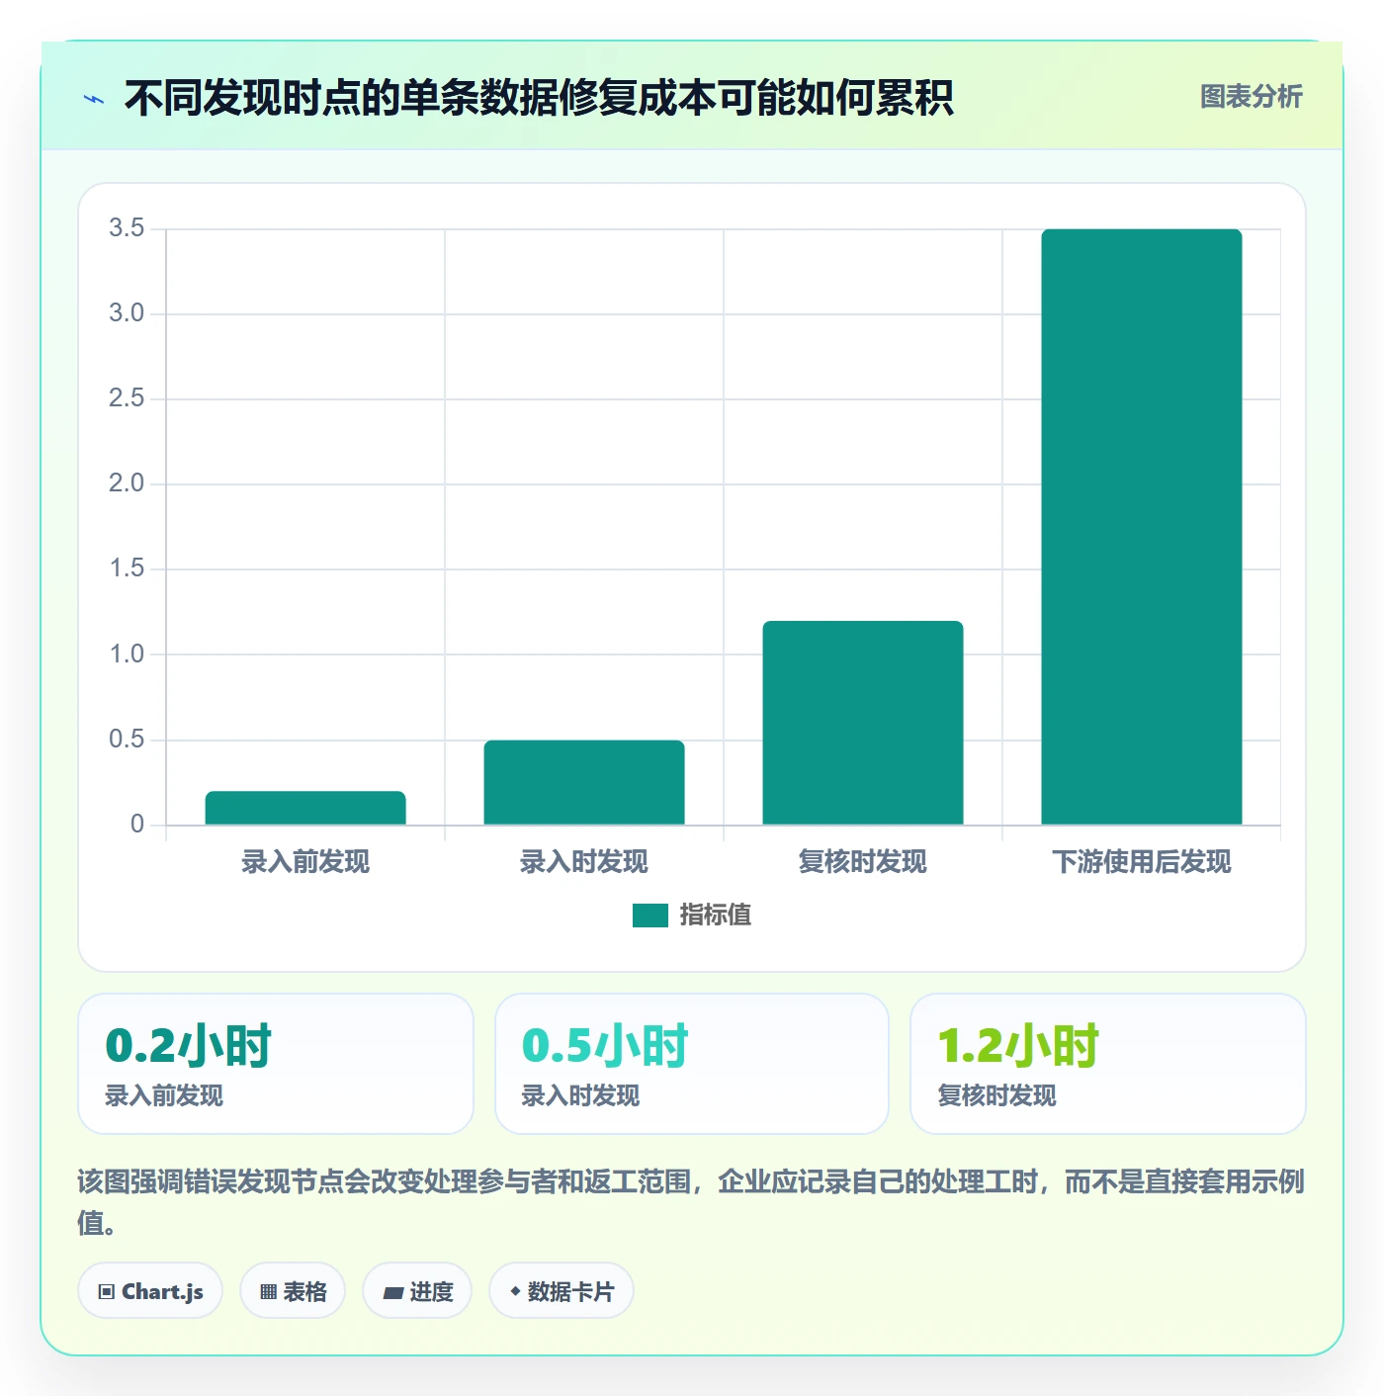Click the square icon in Chart.js chip
This screenshot has height=1396, width=1384.
107,1292
